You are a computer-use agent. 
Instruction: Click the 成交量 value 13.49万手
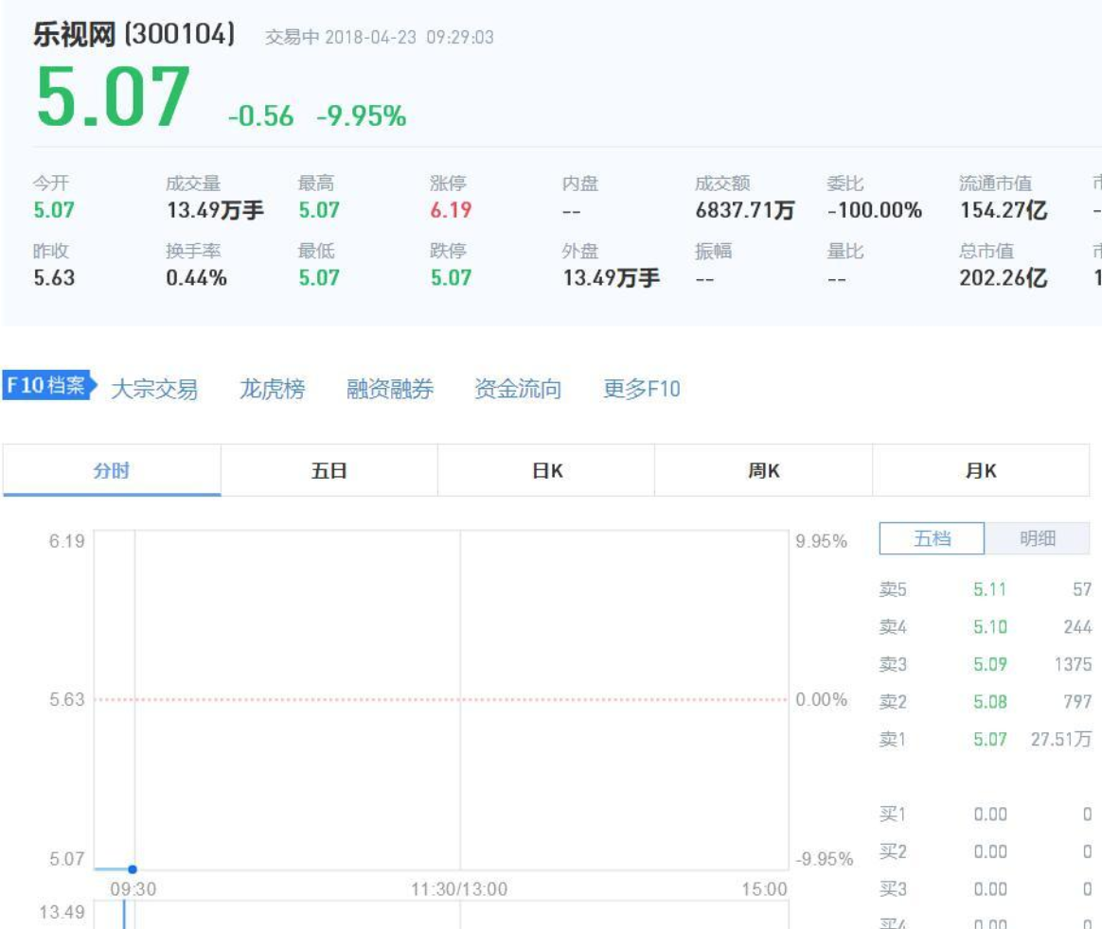coord(215,210)
